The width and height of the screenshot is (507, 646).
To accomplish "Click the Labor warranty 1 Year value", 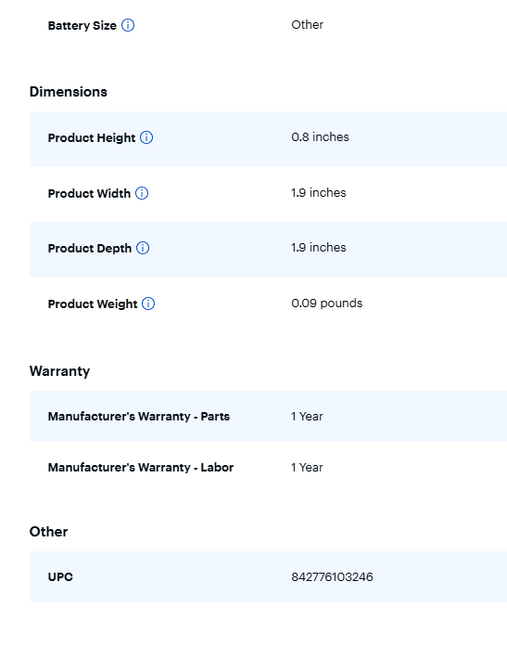I will coord(307,467).
